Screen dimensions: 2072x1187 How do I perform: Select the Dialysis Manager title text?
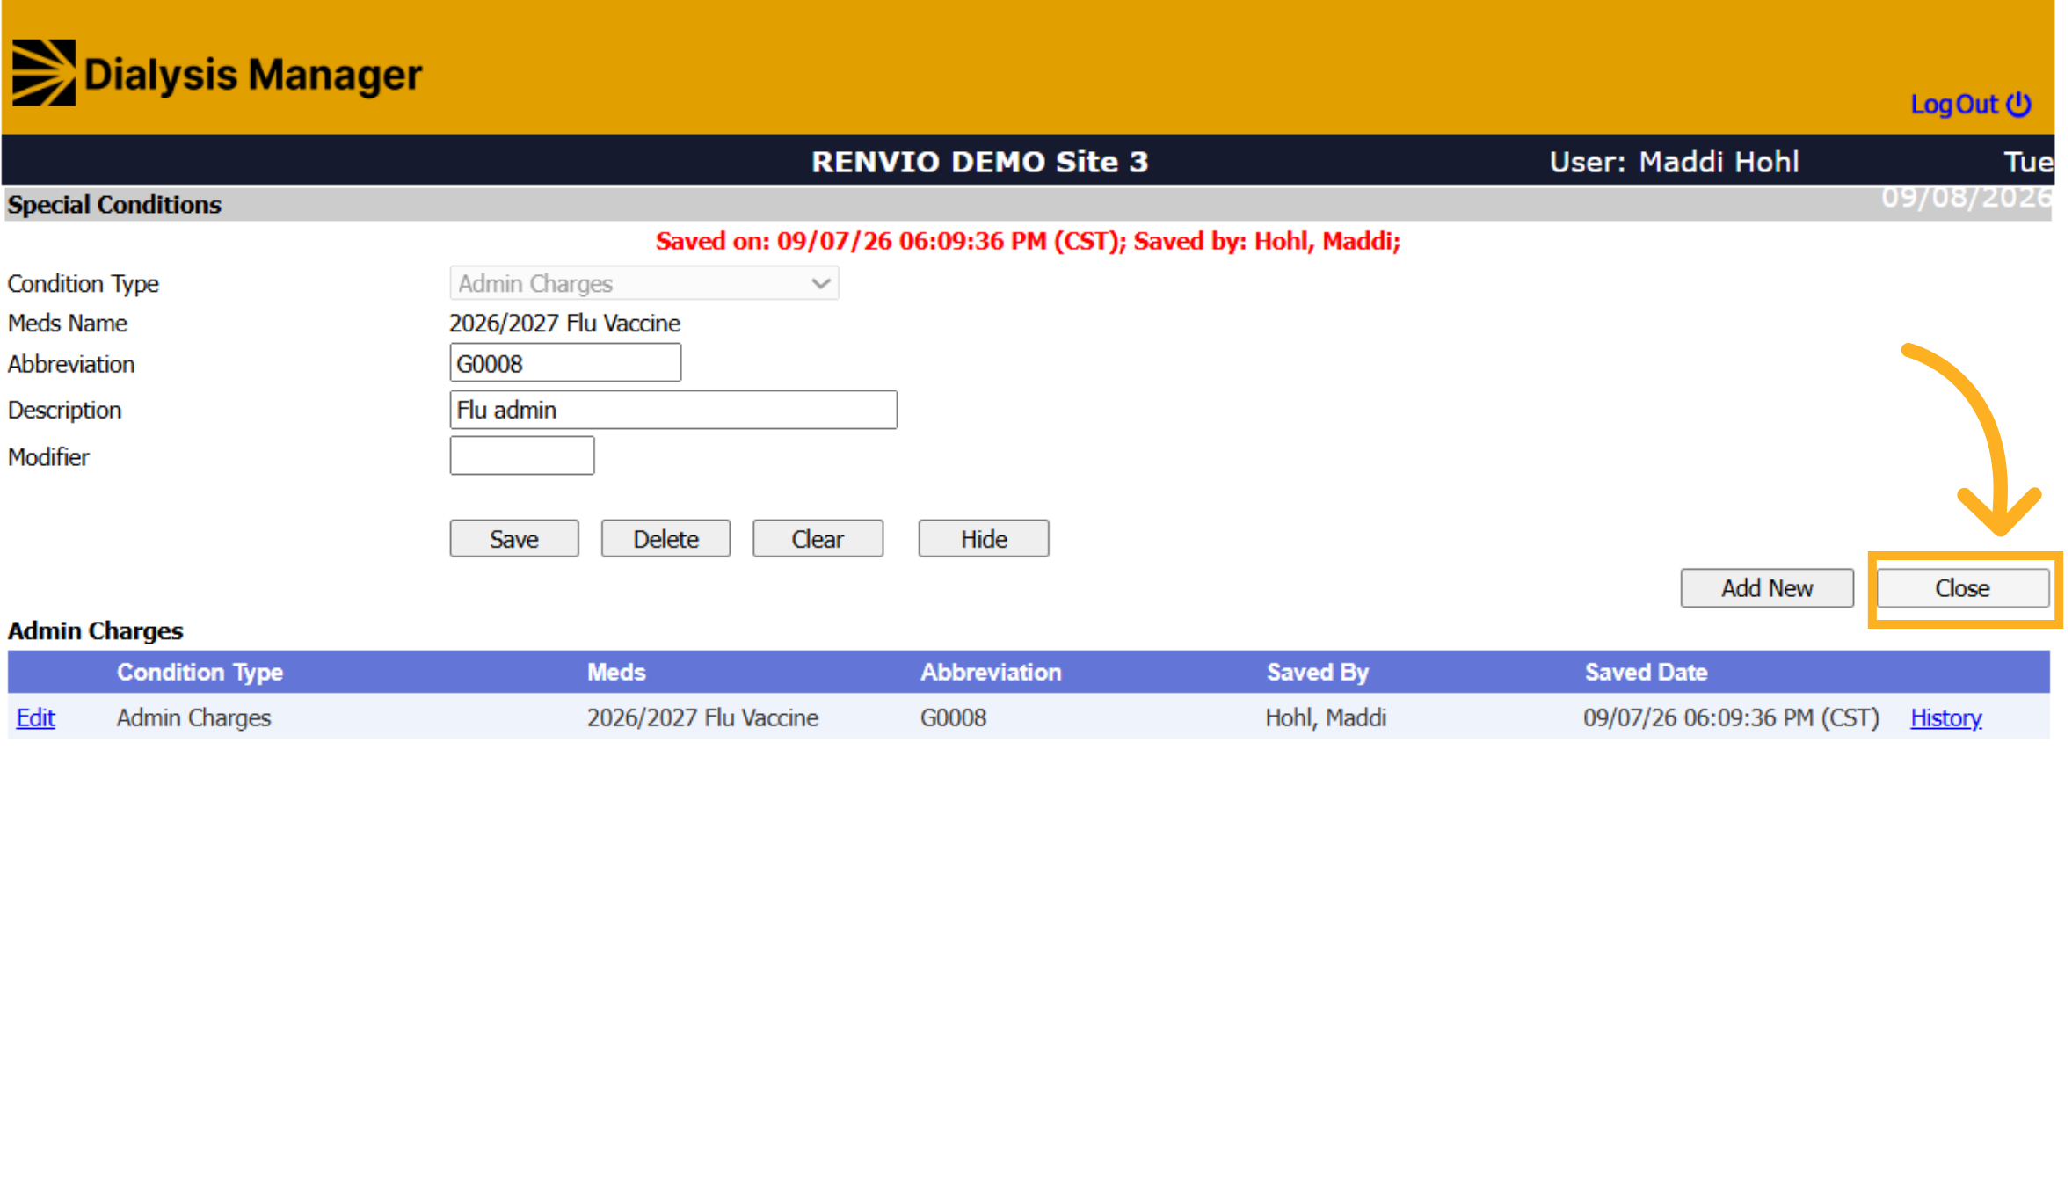253,76
